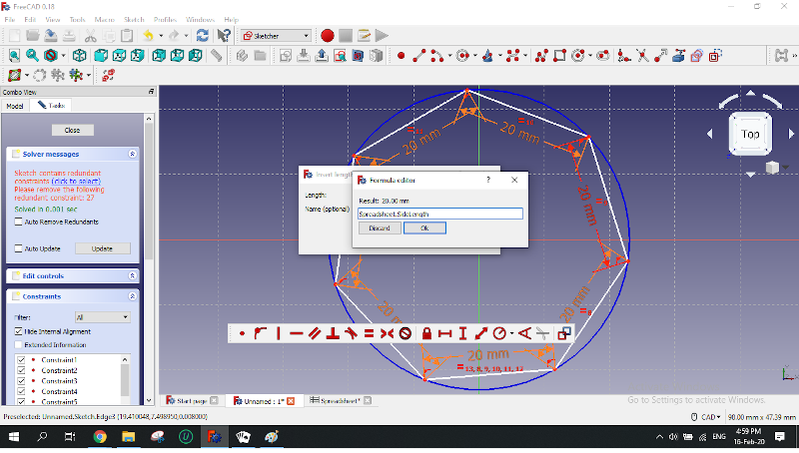This screenshot has width=799, height=453.
Task: Click the Update button
Action: point(103,248)
